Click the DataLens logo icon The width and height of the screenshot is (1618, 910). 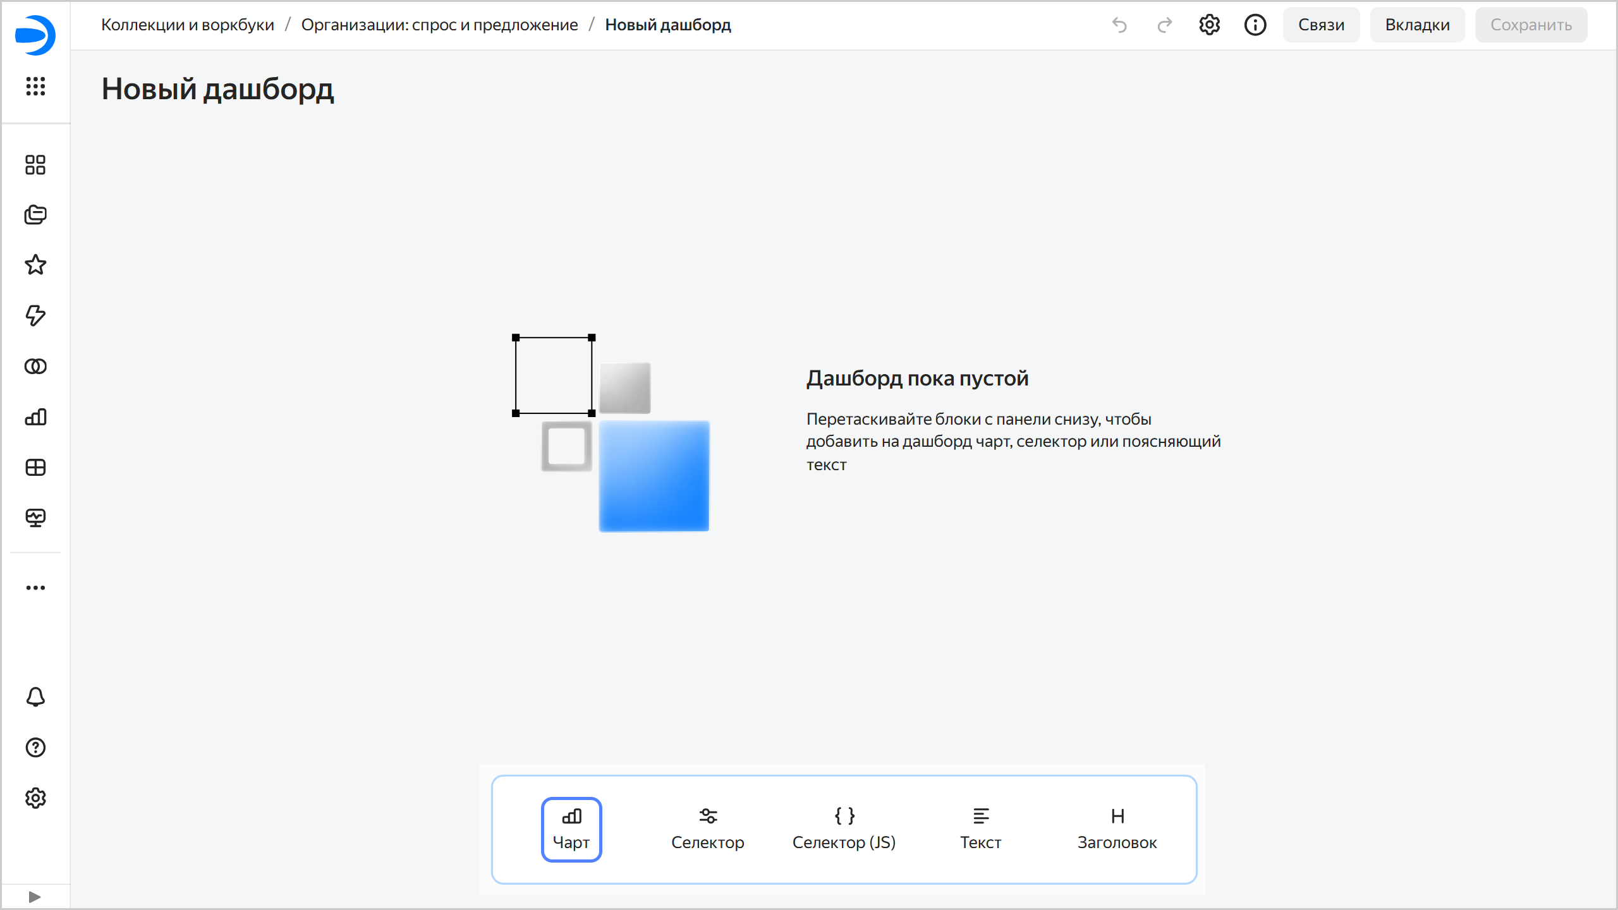tap(35, 35)
